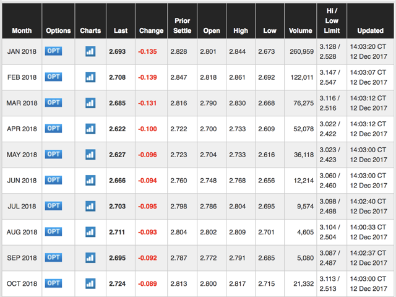
Task: Click the volume value 122,011
Action: pyautogui.click(x=302, y=77)
